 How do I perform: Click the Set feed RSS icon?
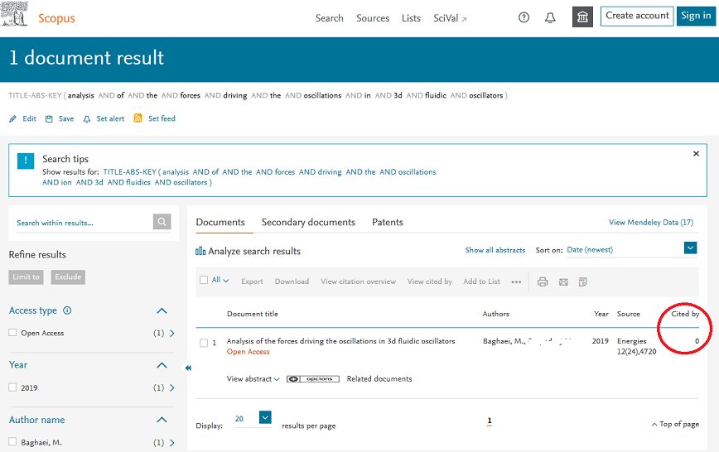[138, 118]
